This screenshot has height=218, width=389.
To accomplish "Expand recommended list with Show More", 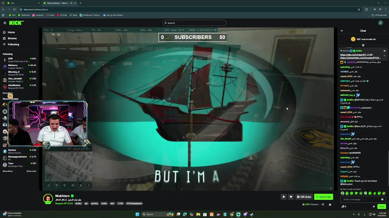I will coord(8,171).
